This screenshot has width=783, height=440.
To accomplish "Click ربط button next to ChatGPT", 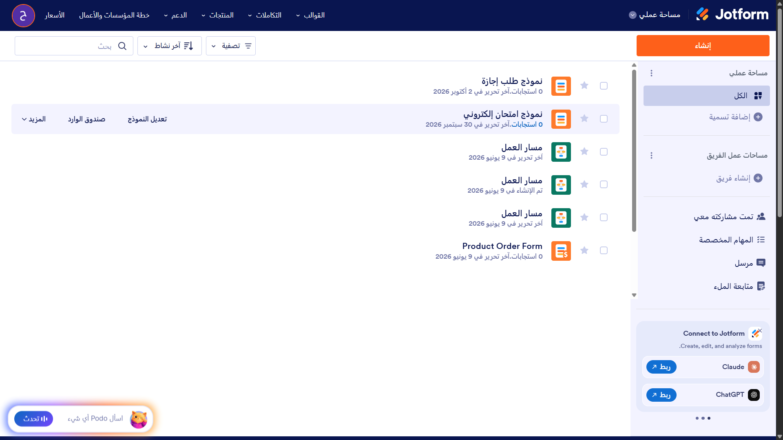I will click(661, 395).
